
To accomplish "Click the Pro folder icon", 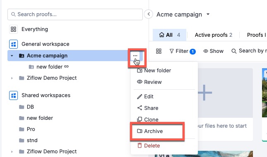I will 22,129.
